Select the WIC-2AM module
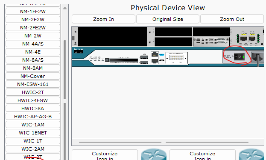266x160 pixels. [33, 149]
